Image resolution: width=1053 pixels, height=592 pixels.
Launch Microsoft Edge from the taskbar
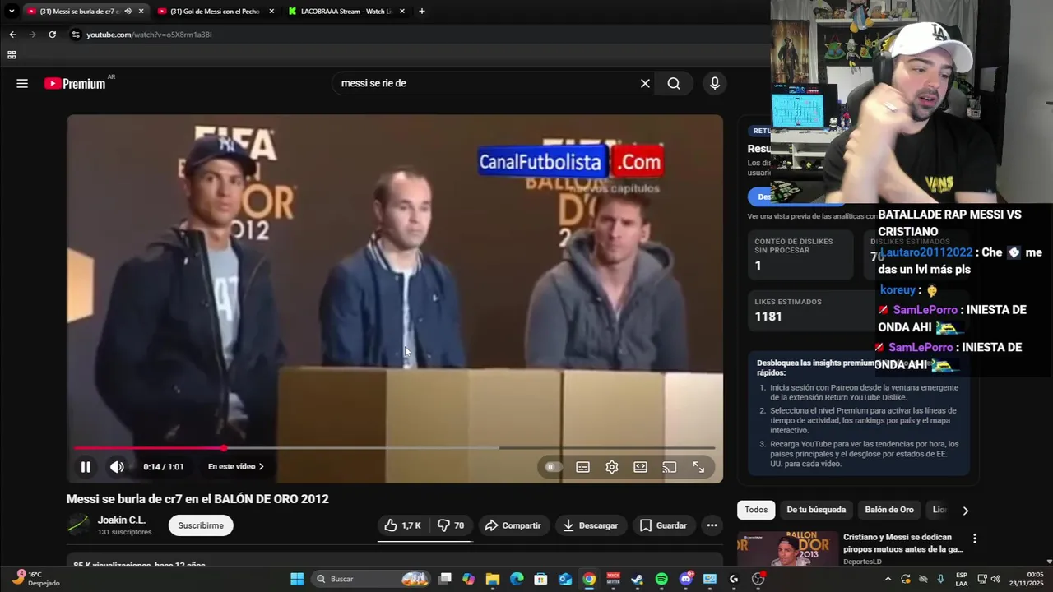coord(517,579)
